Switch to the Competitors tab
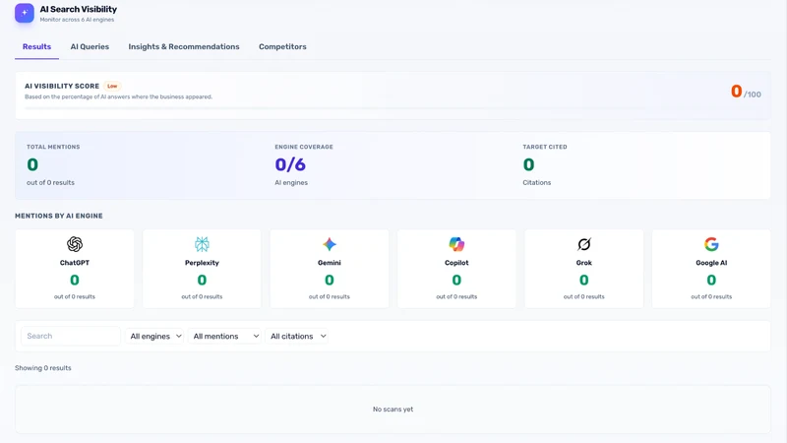This screenshot has width=787, height=443. coord(282,46)
